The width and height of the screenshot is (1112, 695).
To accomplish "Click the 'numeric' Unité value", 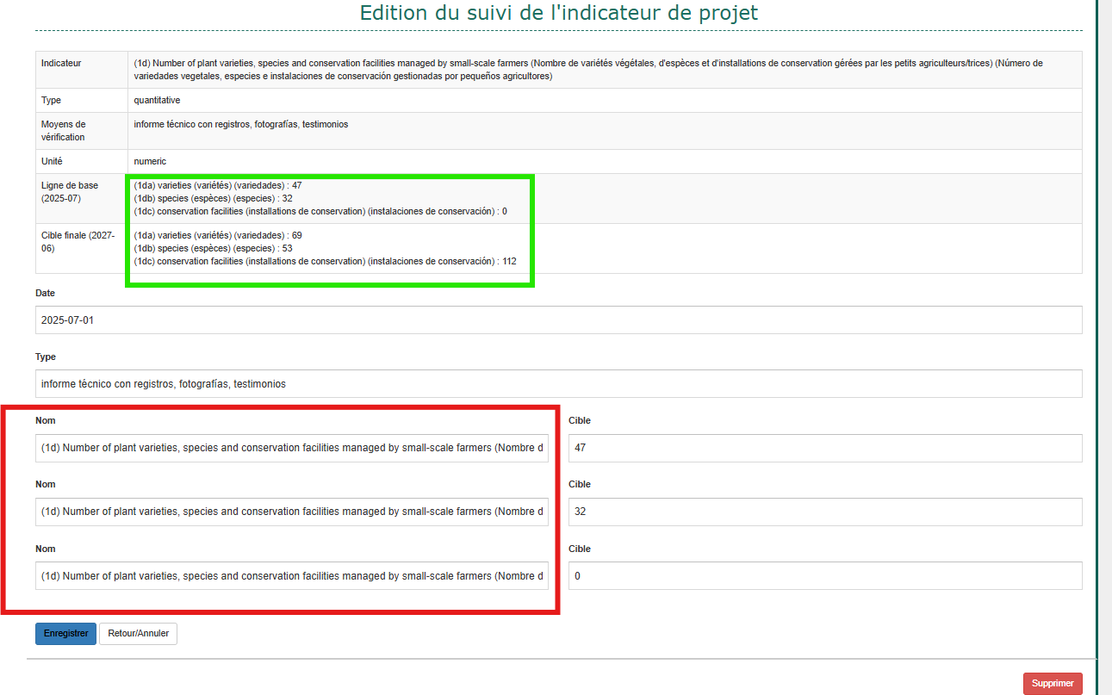I will click(150, 161).
